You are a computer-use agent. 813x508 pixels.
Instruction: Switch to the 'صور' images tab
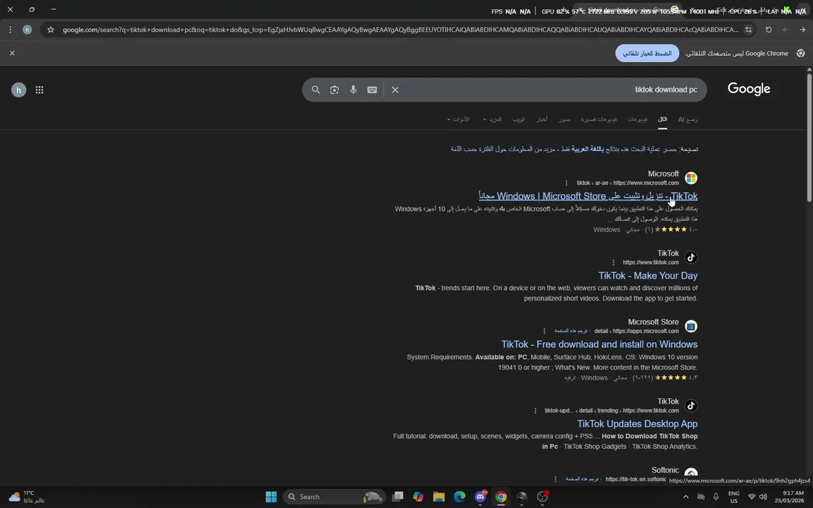pos(565,119)
